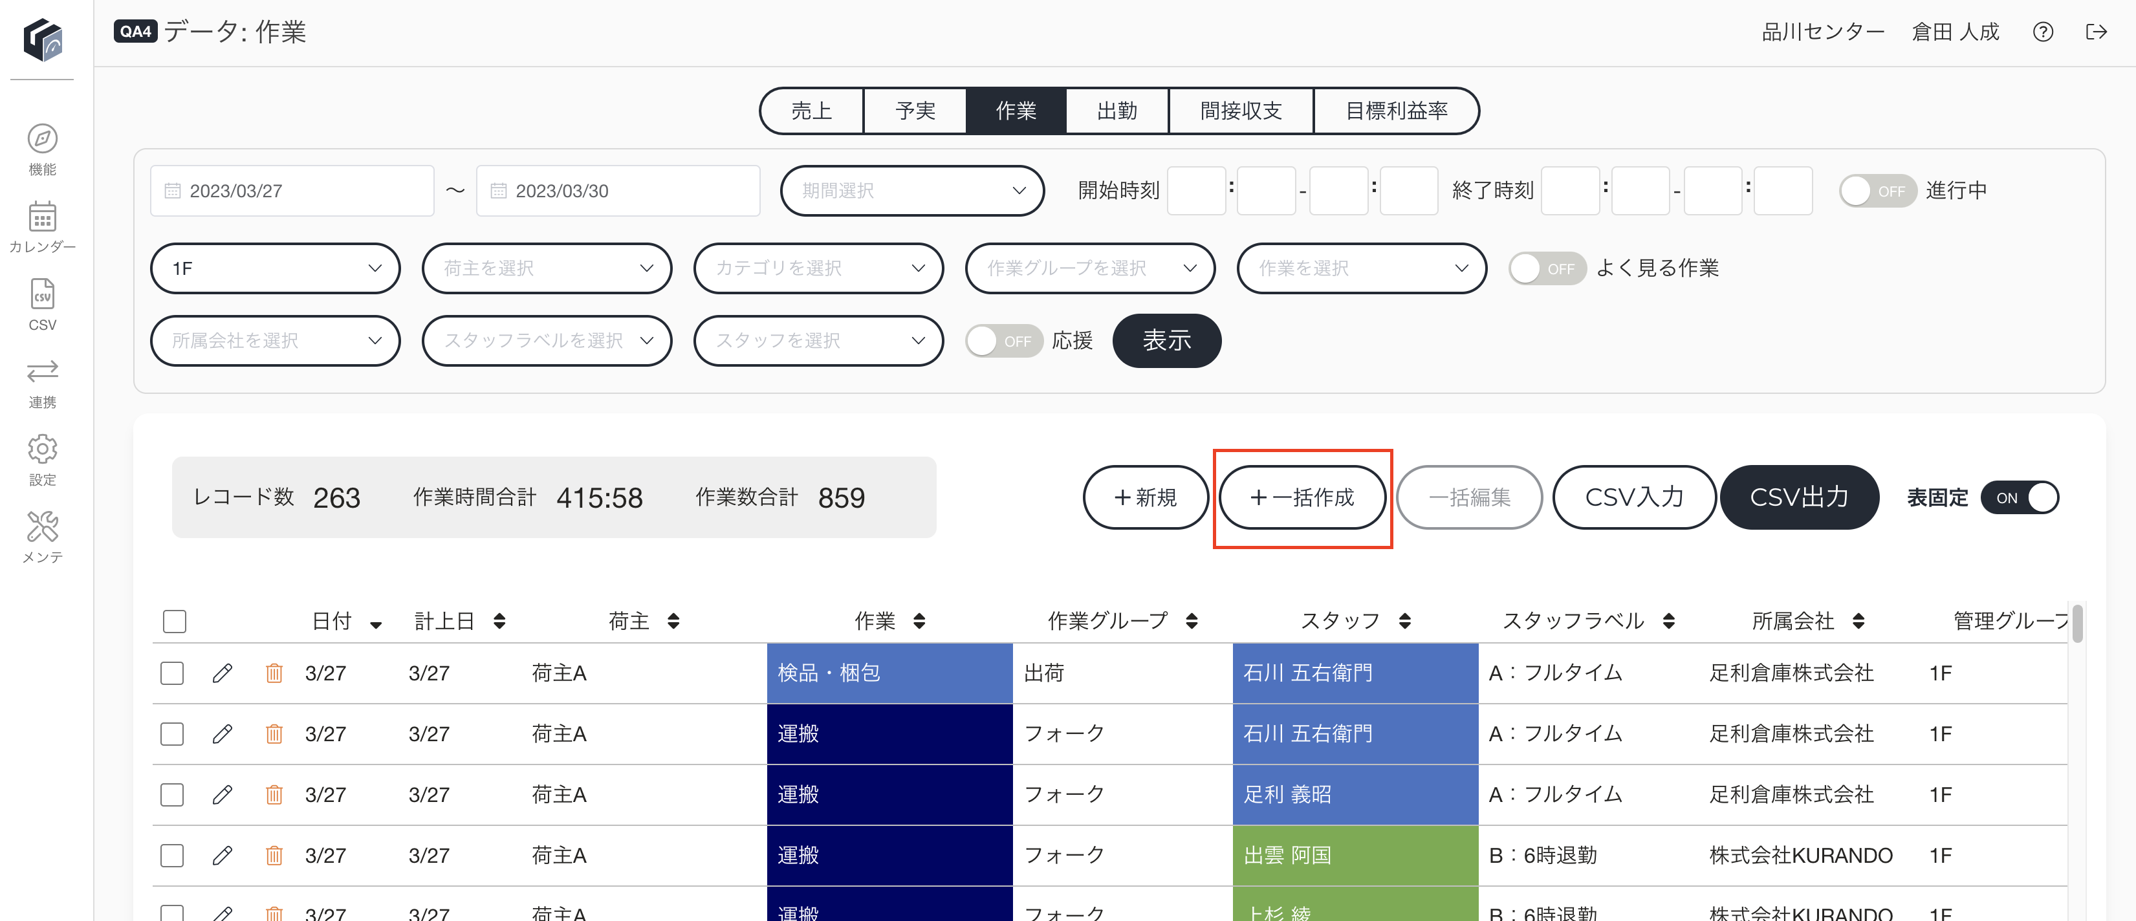Click the first 終了時刻 hour field
Image resolution: width=2136 pixels, height=921 pixels.
click(x=1570, y=191)
